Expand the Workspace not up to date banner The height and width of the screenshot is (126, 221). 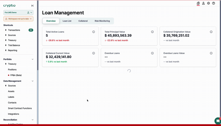tap(18, 19)
